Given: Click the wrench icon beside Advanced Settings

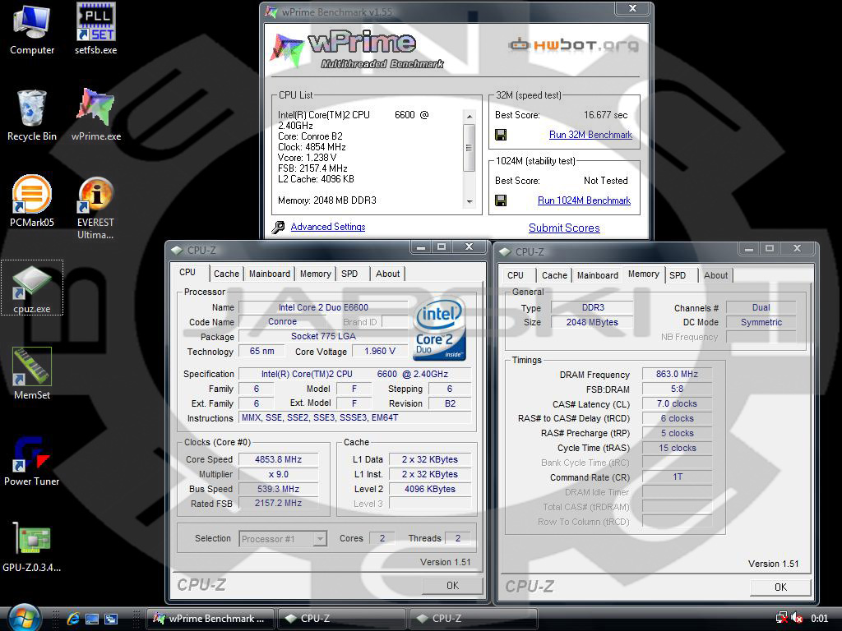Looking at the screenshot, I should (x=278, y=227).
